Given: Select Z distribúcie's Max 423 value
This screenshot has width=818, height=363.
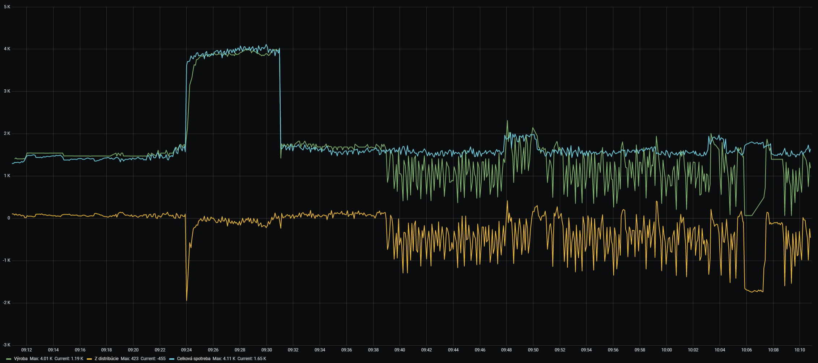Looking at the screenshot, I should tap(129, 359).
